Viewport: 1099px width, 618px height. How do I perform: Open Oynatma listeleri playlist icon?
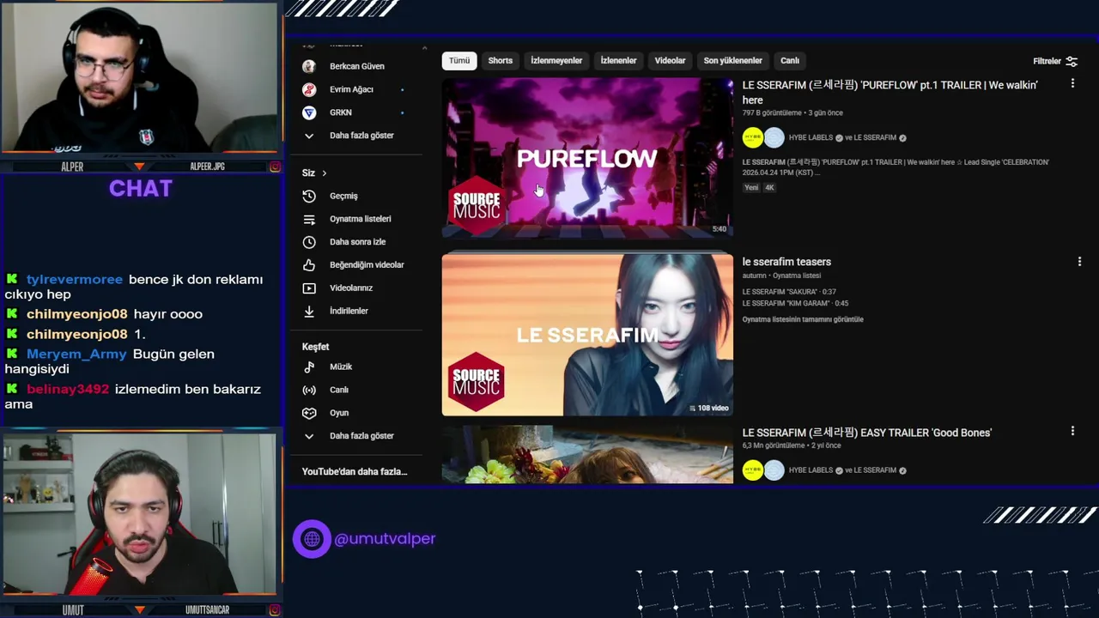click(309, 219)
